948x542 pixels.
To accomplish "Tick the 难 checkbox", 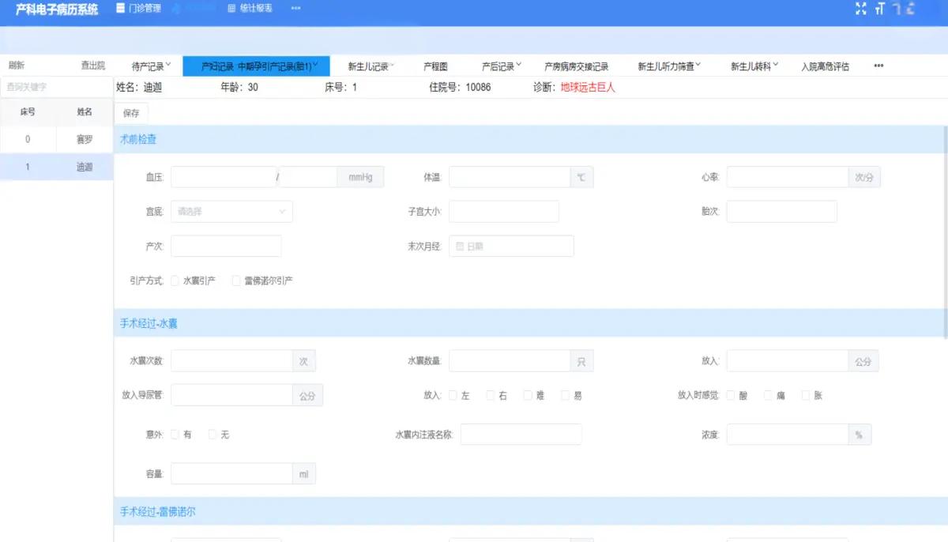I will [528, 395].
